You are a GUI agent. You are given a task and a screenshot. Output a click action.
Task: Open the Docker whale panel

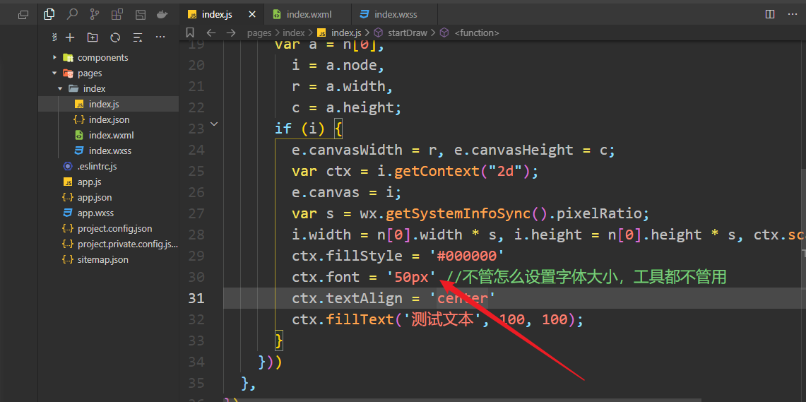click(162, 14)
